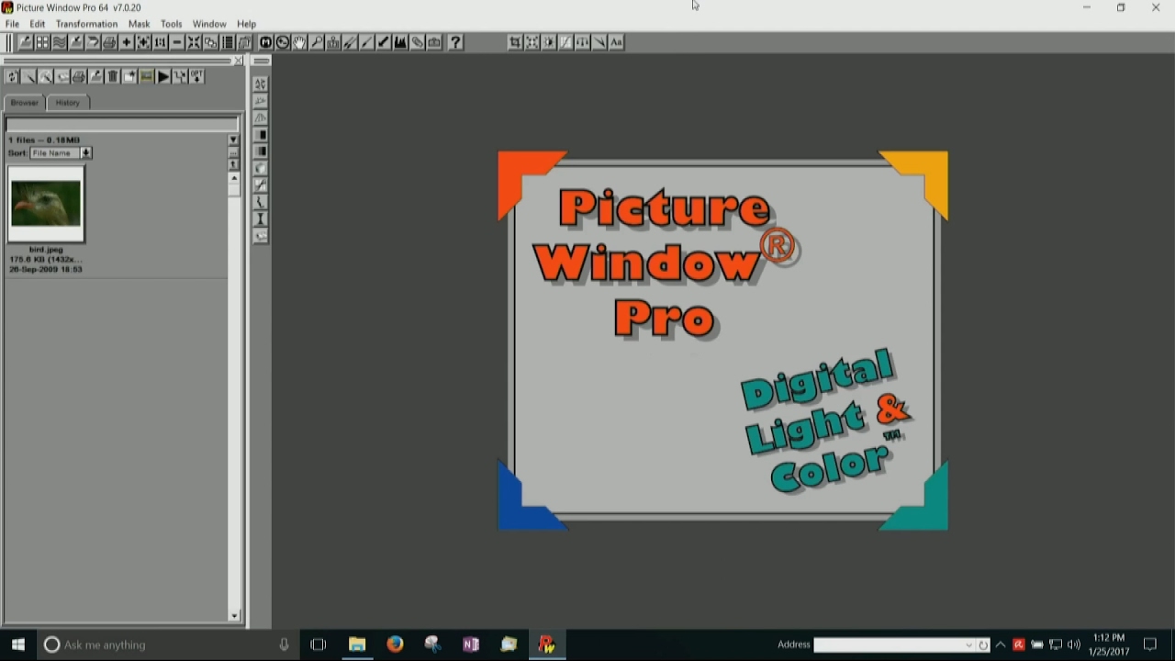
Task: Open the Edit menu
Action: [x=38, y=24]
